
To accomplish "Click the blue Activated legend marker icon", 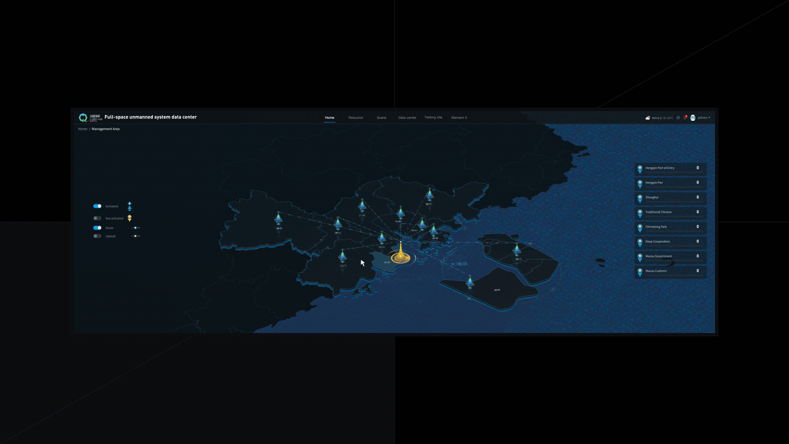I will [129, 206].
